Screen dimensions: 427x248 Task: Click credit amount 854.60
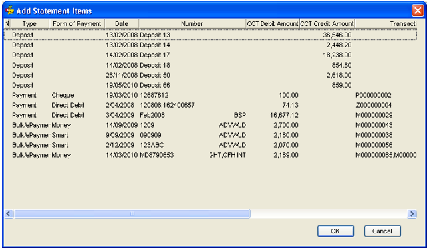point(341,65)
